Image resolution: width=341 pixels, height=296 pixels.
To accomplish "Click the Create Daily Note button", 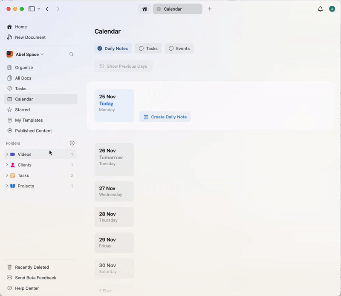I will [x=165, y=116].
